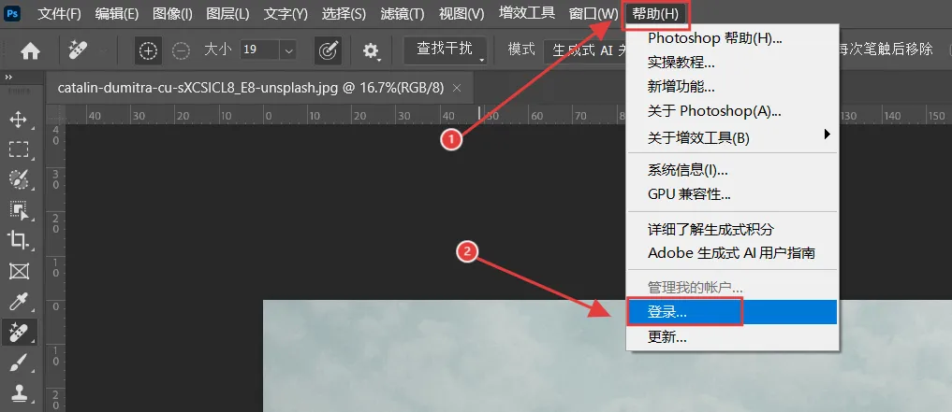
Task: Open the 滤镜(T) menu
Action: (x=402, y=13)
